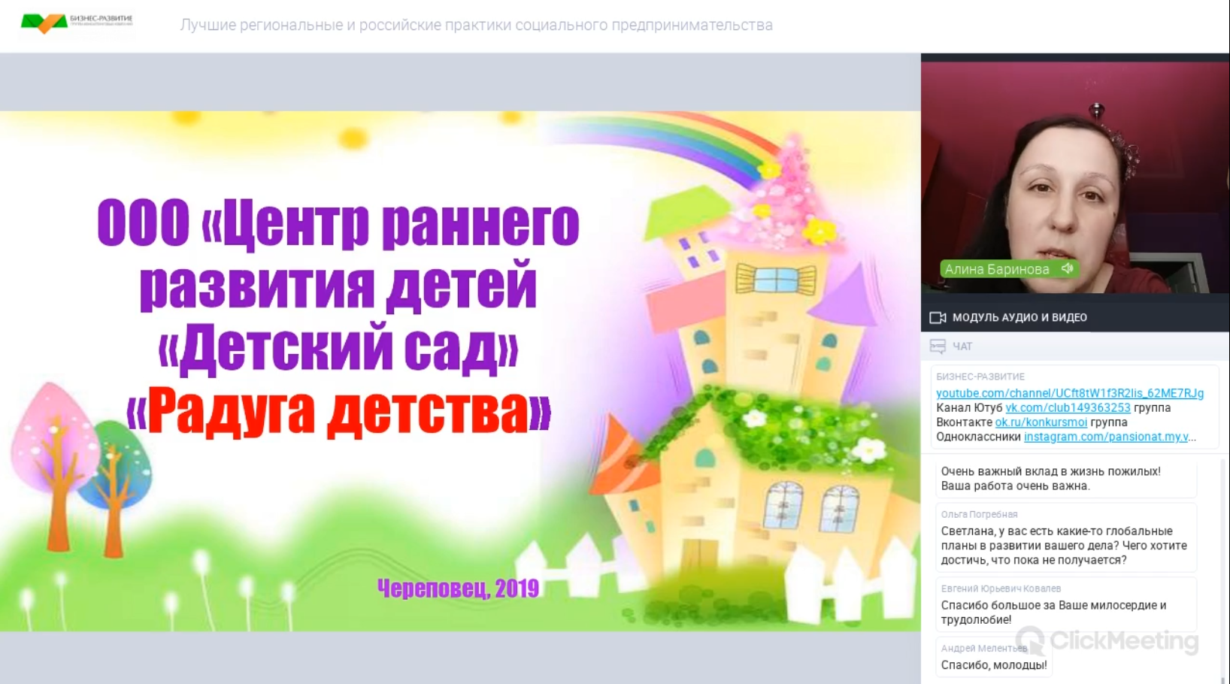Click the chat bubble icon next to ЧАТ
This screenshot has width=1230, height=684.
938,347
